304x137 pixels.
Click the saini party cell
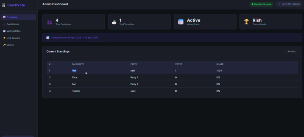pyautogui.click(x=133, y=91)
